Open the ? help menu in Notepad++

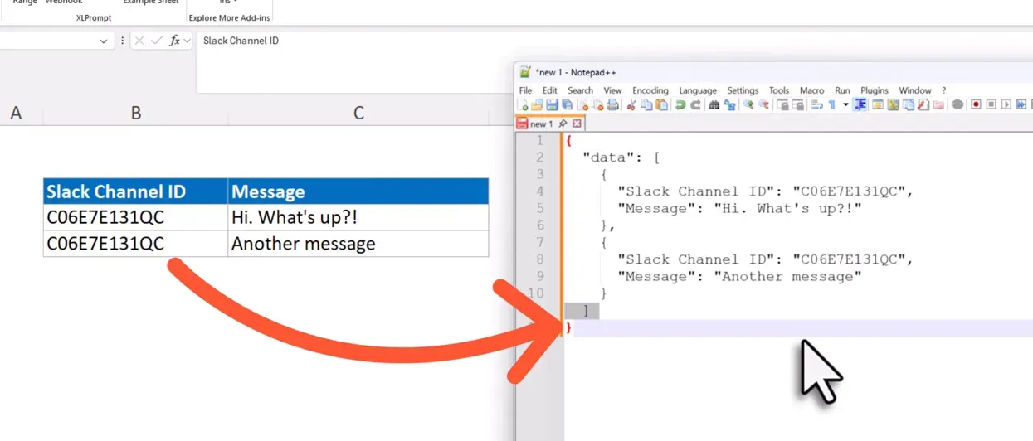tap(943, 90)
